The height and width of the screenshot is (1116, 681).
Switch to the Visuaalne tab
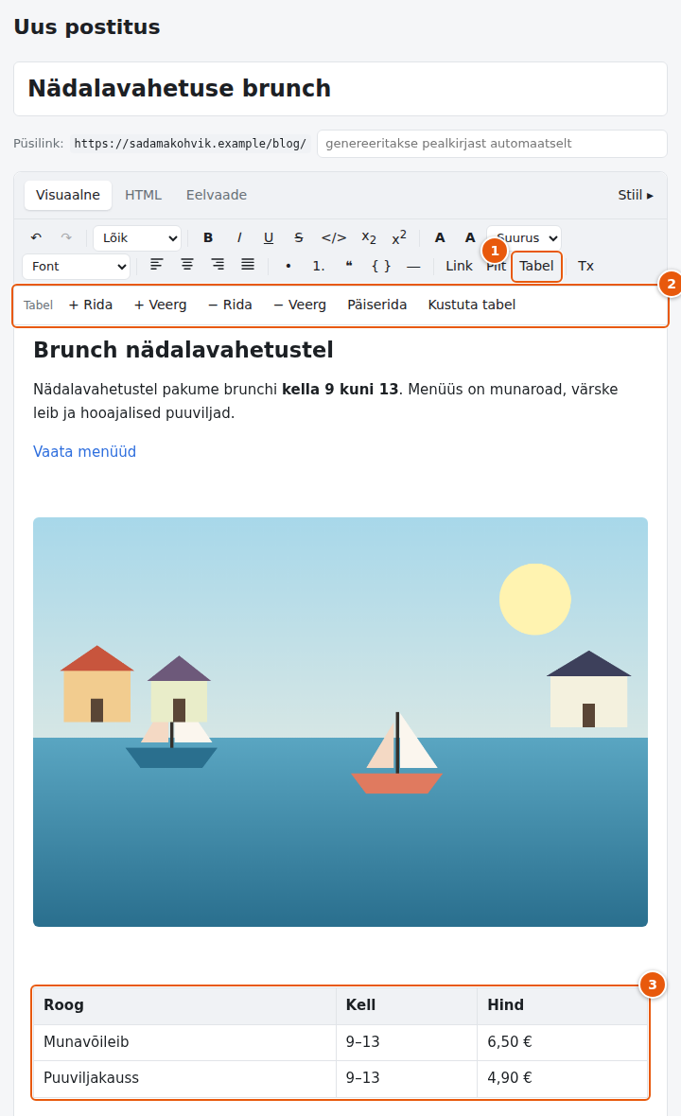click(68, 195)
